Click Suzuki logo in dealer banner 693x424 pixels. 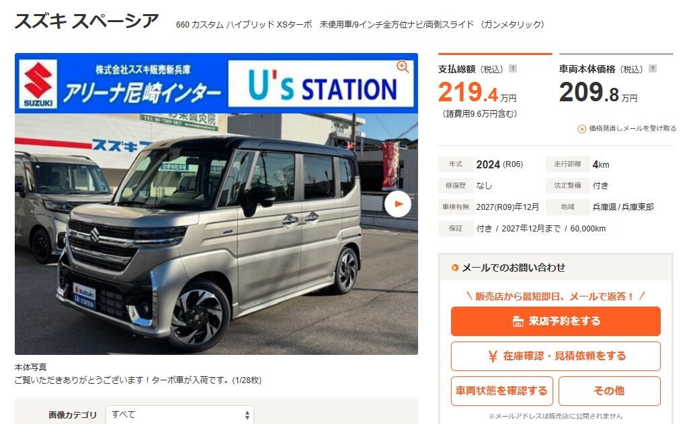point(38,84)
